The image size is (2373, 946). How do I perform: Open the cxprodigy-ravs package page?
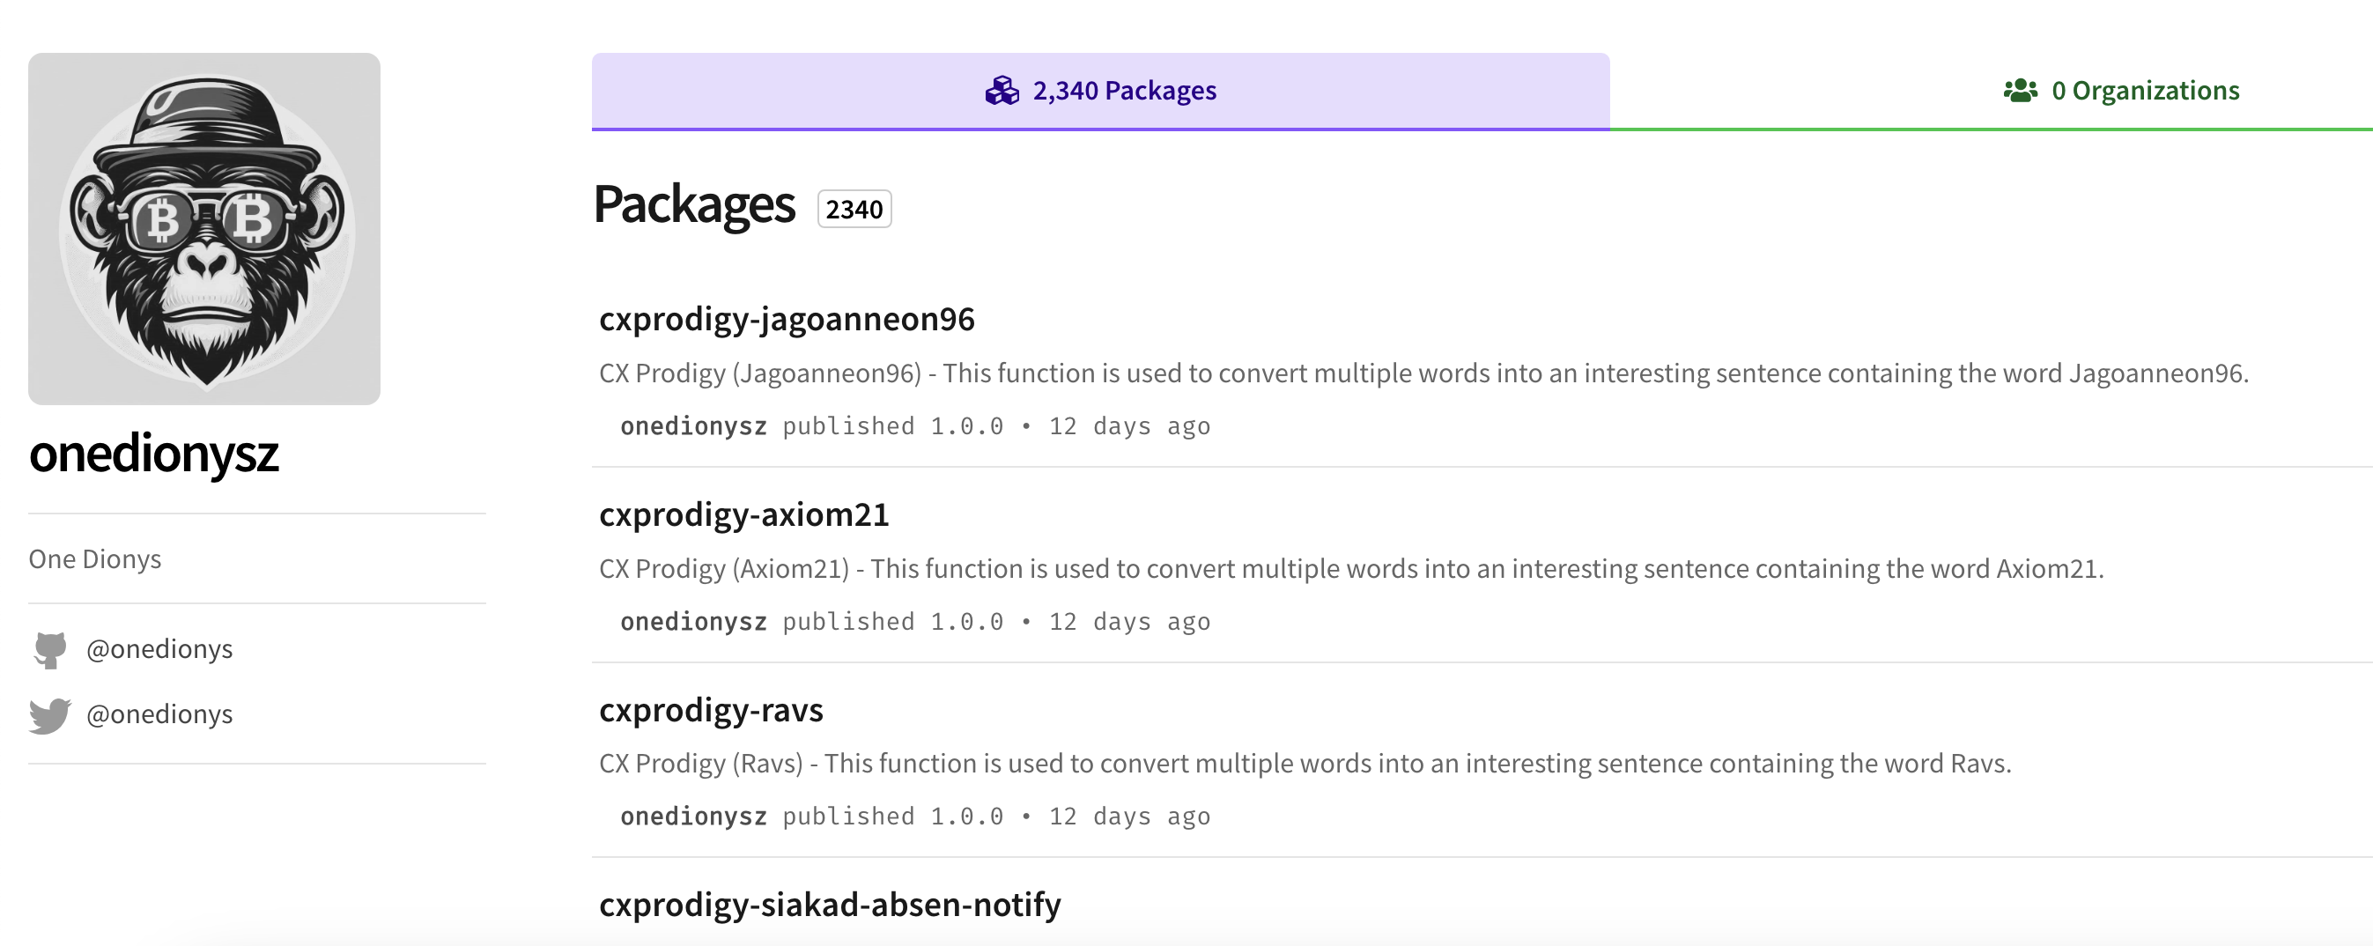pyautogui.click(x=710, y=709)
